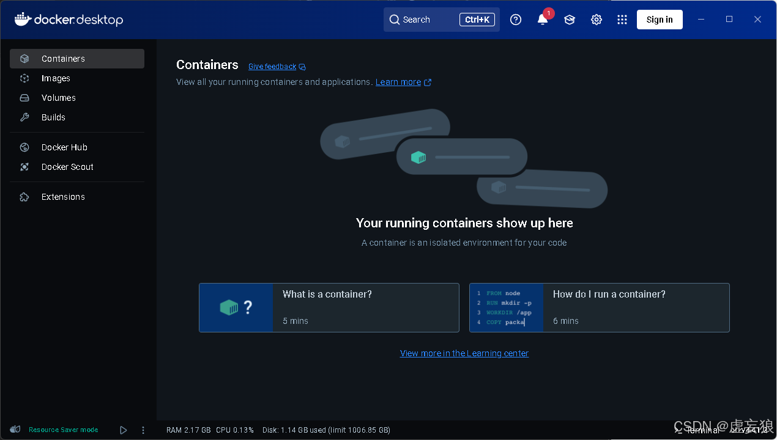Viewport: 777px width, 440px height.
Task: Open the three-dot menu in status bar
Action: point(143,430)
